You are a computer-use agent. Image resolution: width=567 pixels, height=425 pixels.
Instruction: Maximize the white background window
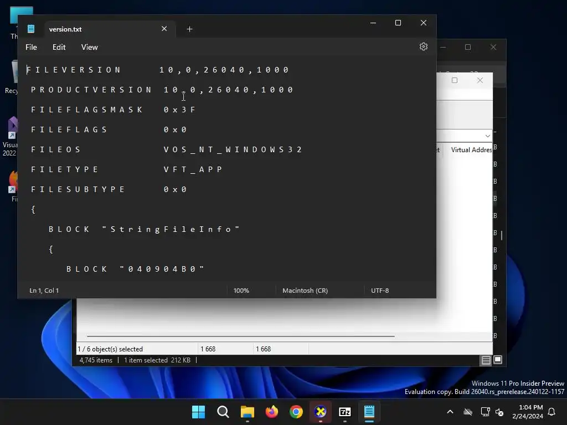(x=455, y=80)
